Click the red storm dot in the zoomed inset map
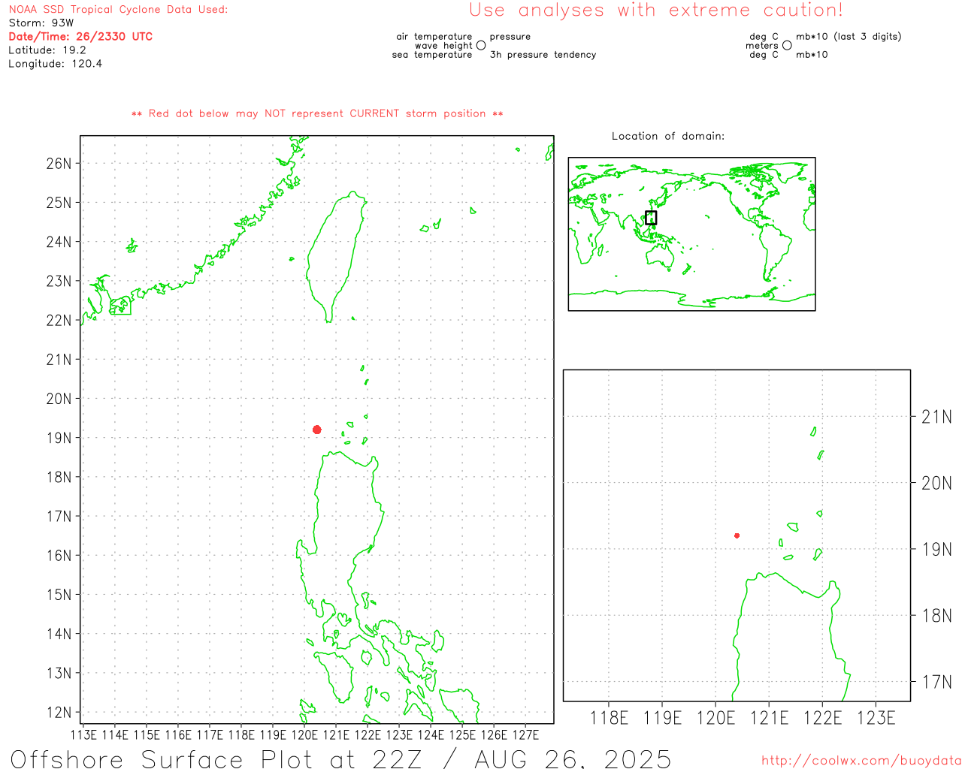The image size is (962, 769). [737, 535]
